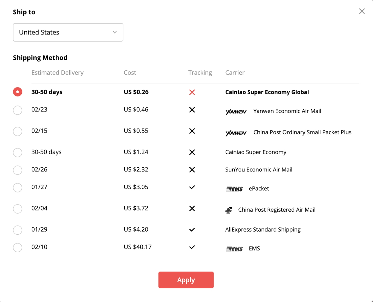Click the 'Yanwen Economic Air Mail' carrier name

[287, 111]
